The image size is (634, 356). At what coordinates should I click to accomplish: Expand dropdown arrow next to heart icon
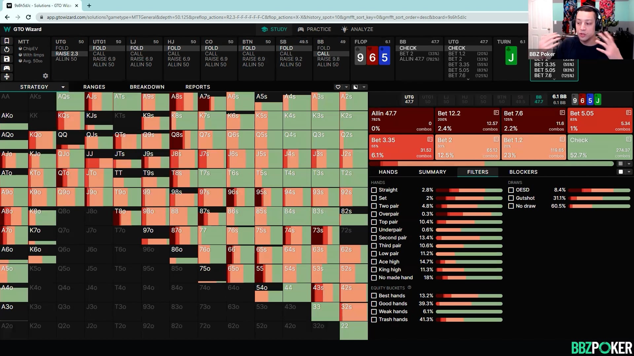click(x=346, y=87)
